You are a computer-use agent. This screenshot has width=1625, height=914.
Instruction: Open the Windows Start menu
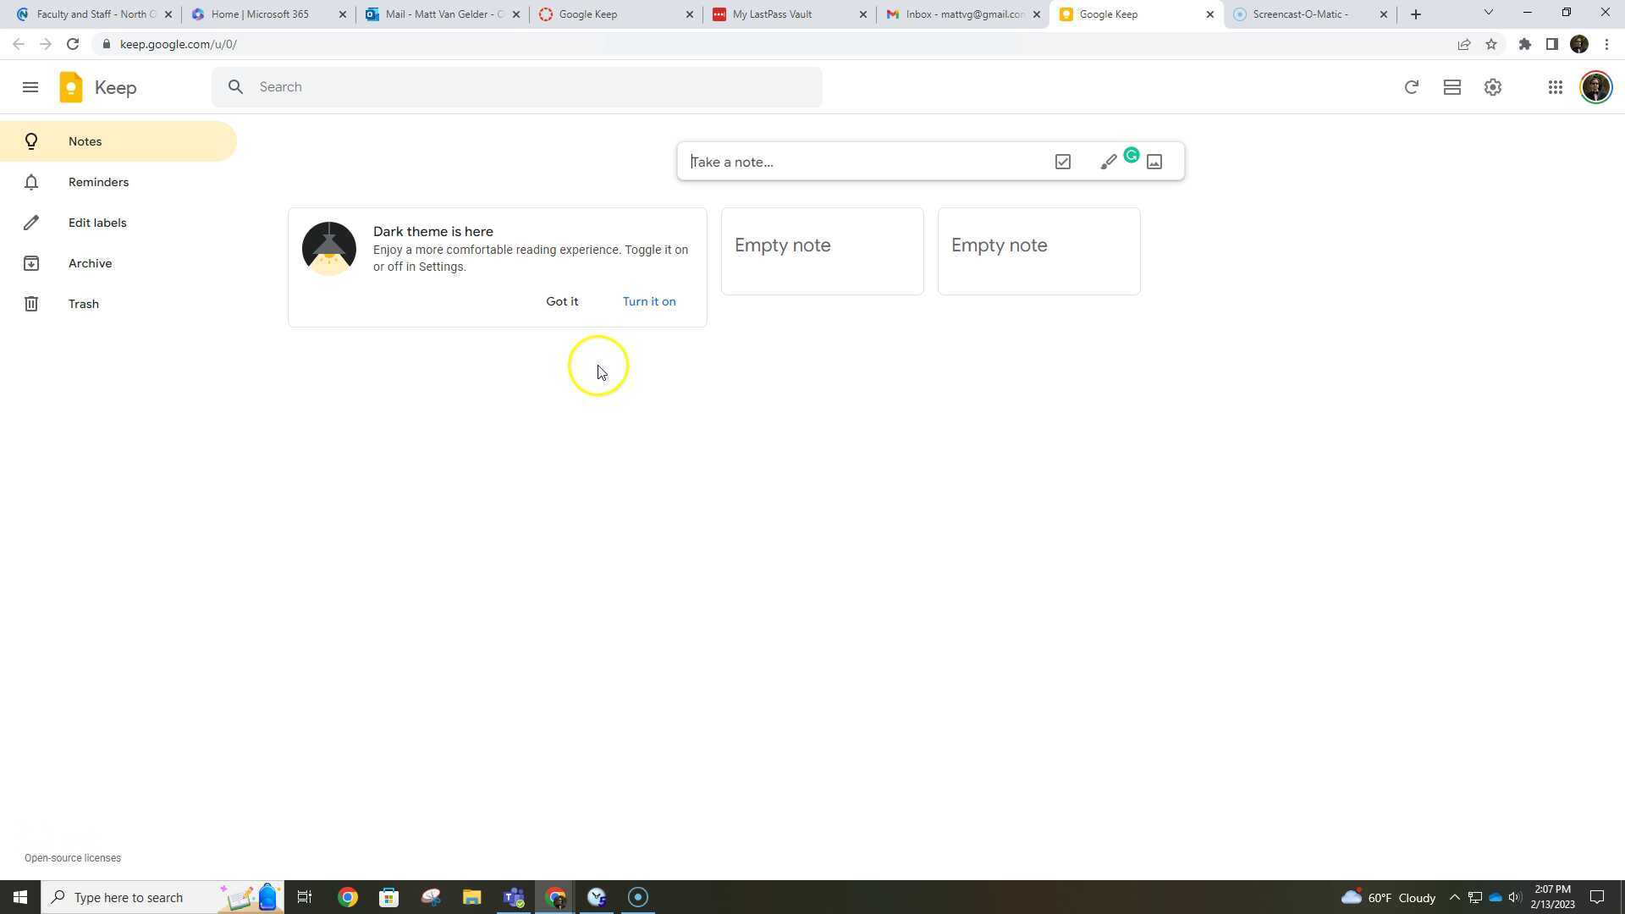click(x=20, y=897)
